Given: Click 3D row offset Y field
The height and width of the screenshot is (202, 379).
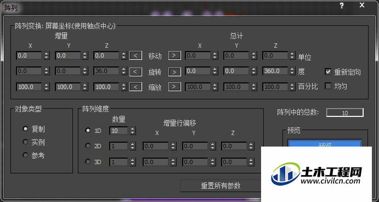Looking at the screenshot, I should pyautogui.click(x=196, y=162).
